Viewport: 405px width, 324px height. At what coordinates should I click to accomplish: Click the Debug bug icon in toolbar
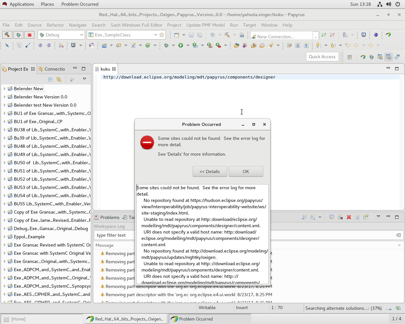click(x=166, y=45)
